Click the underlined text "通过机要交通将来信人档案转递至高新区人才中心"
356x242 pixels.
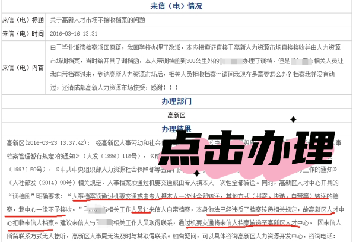244,223
